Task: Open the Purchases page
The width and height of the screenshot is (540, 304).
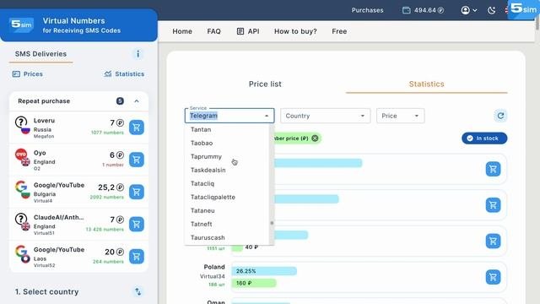Action: coord(368,10)
